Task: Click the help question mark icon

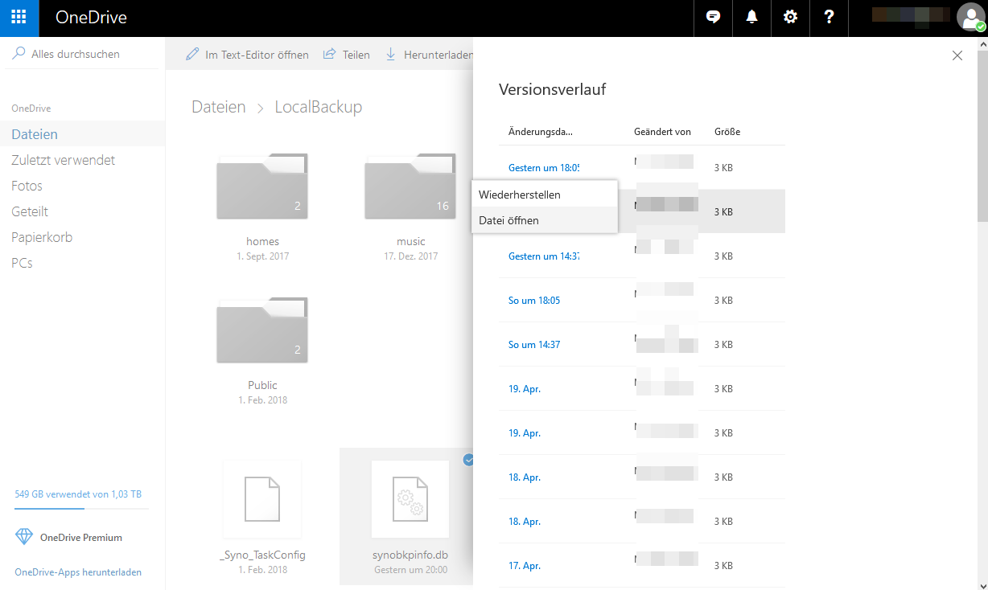Action: pos(829,18)
